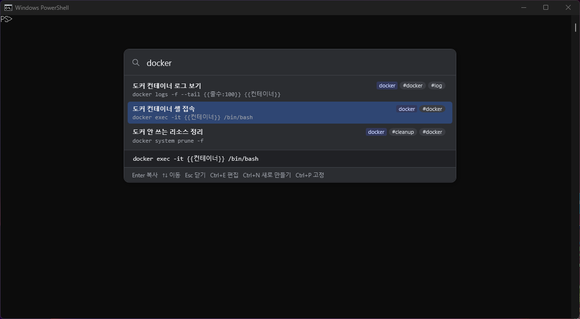Click the docker system prune -f command text
This screenshot has width=580, height=319.
[x=168, y=141]
